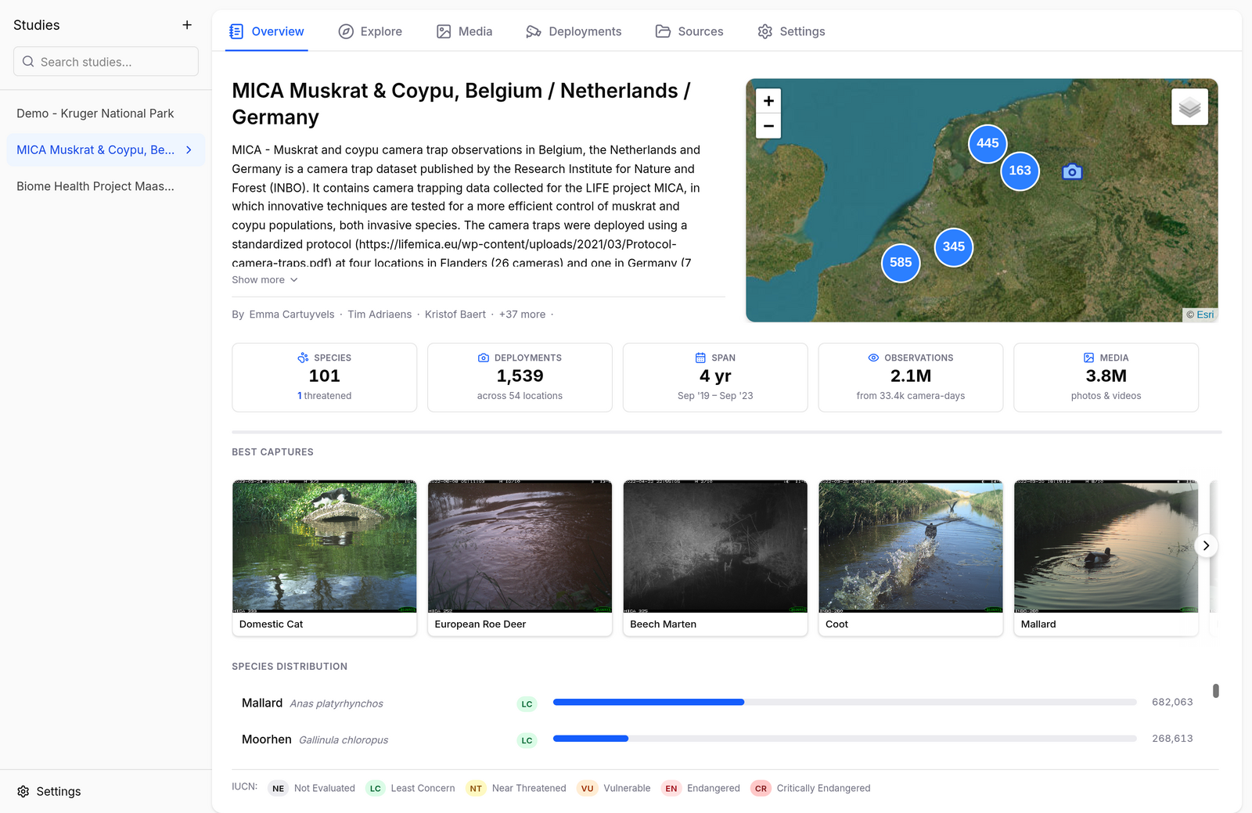1252x813 pixels.
Task: Click the Explore compass icon
Action: [346, 31]
